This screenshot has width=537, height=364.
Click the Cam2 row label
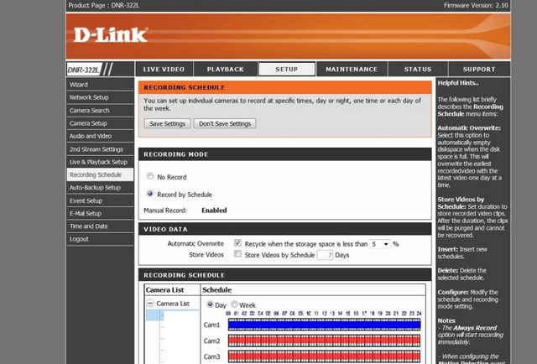(211, 341)
